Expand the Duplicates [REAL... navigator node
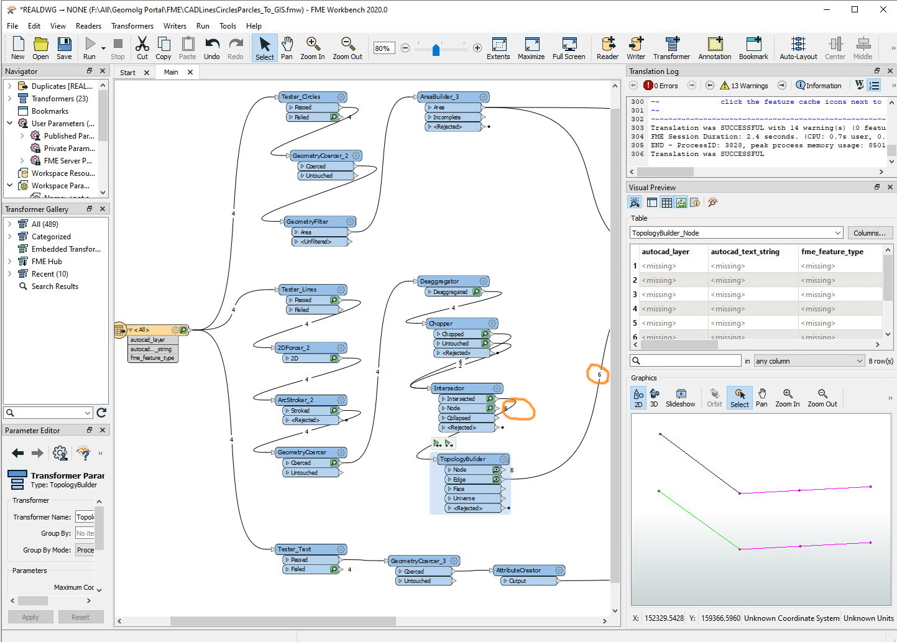The width and height of the screenshot is (897, 642). click(x=10, y=86)
